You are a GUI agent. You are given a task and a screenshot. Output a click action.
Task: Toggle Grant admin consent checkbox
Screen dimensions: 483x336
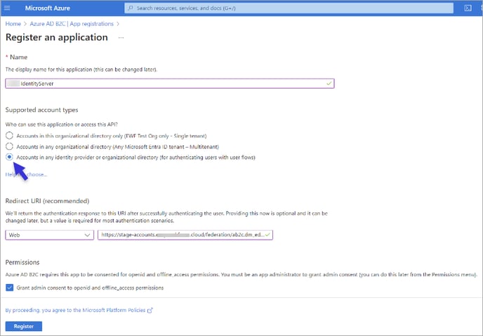click(10, 287)
